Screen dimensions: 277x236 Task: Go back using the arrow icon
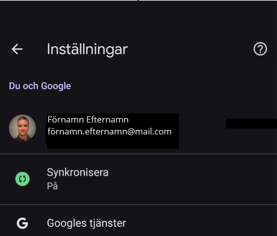(17, 49)
